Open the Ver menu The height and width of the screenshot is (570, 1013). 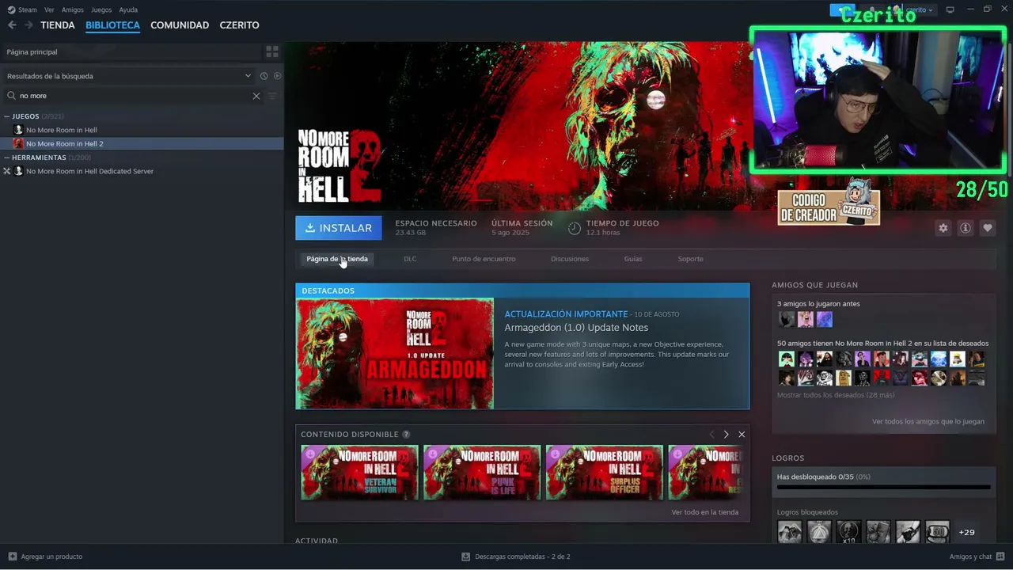point(49,9)
